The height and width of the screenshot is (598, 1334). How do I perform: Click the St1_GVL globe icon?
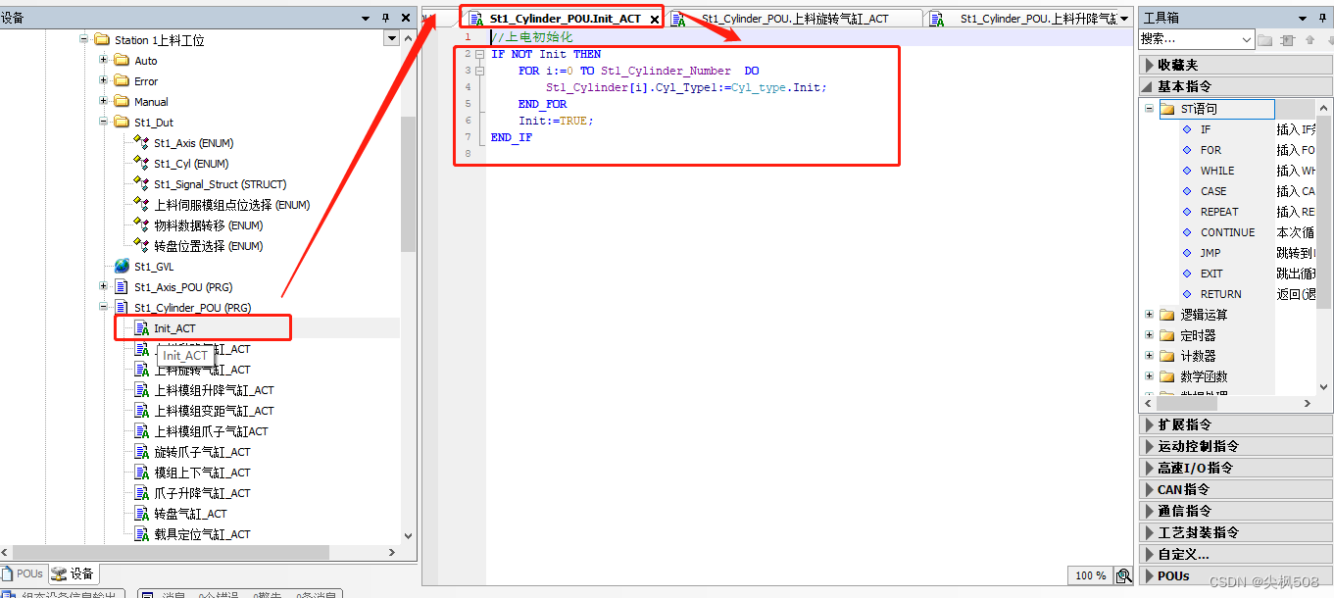122,267
